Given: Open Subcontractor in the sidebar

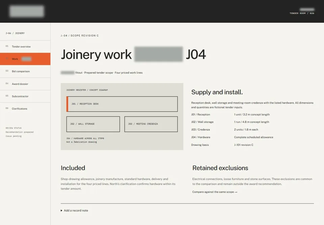Looking at the screenshot, I should (x=25, y=96).
